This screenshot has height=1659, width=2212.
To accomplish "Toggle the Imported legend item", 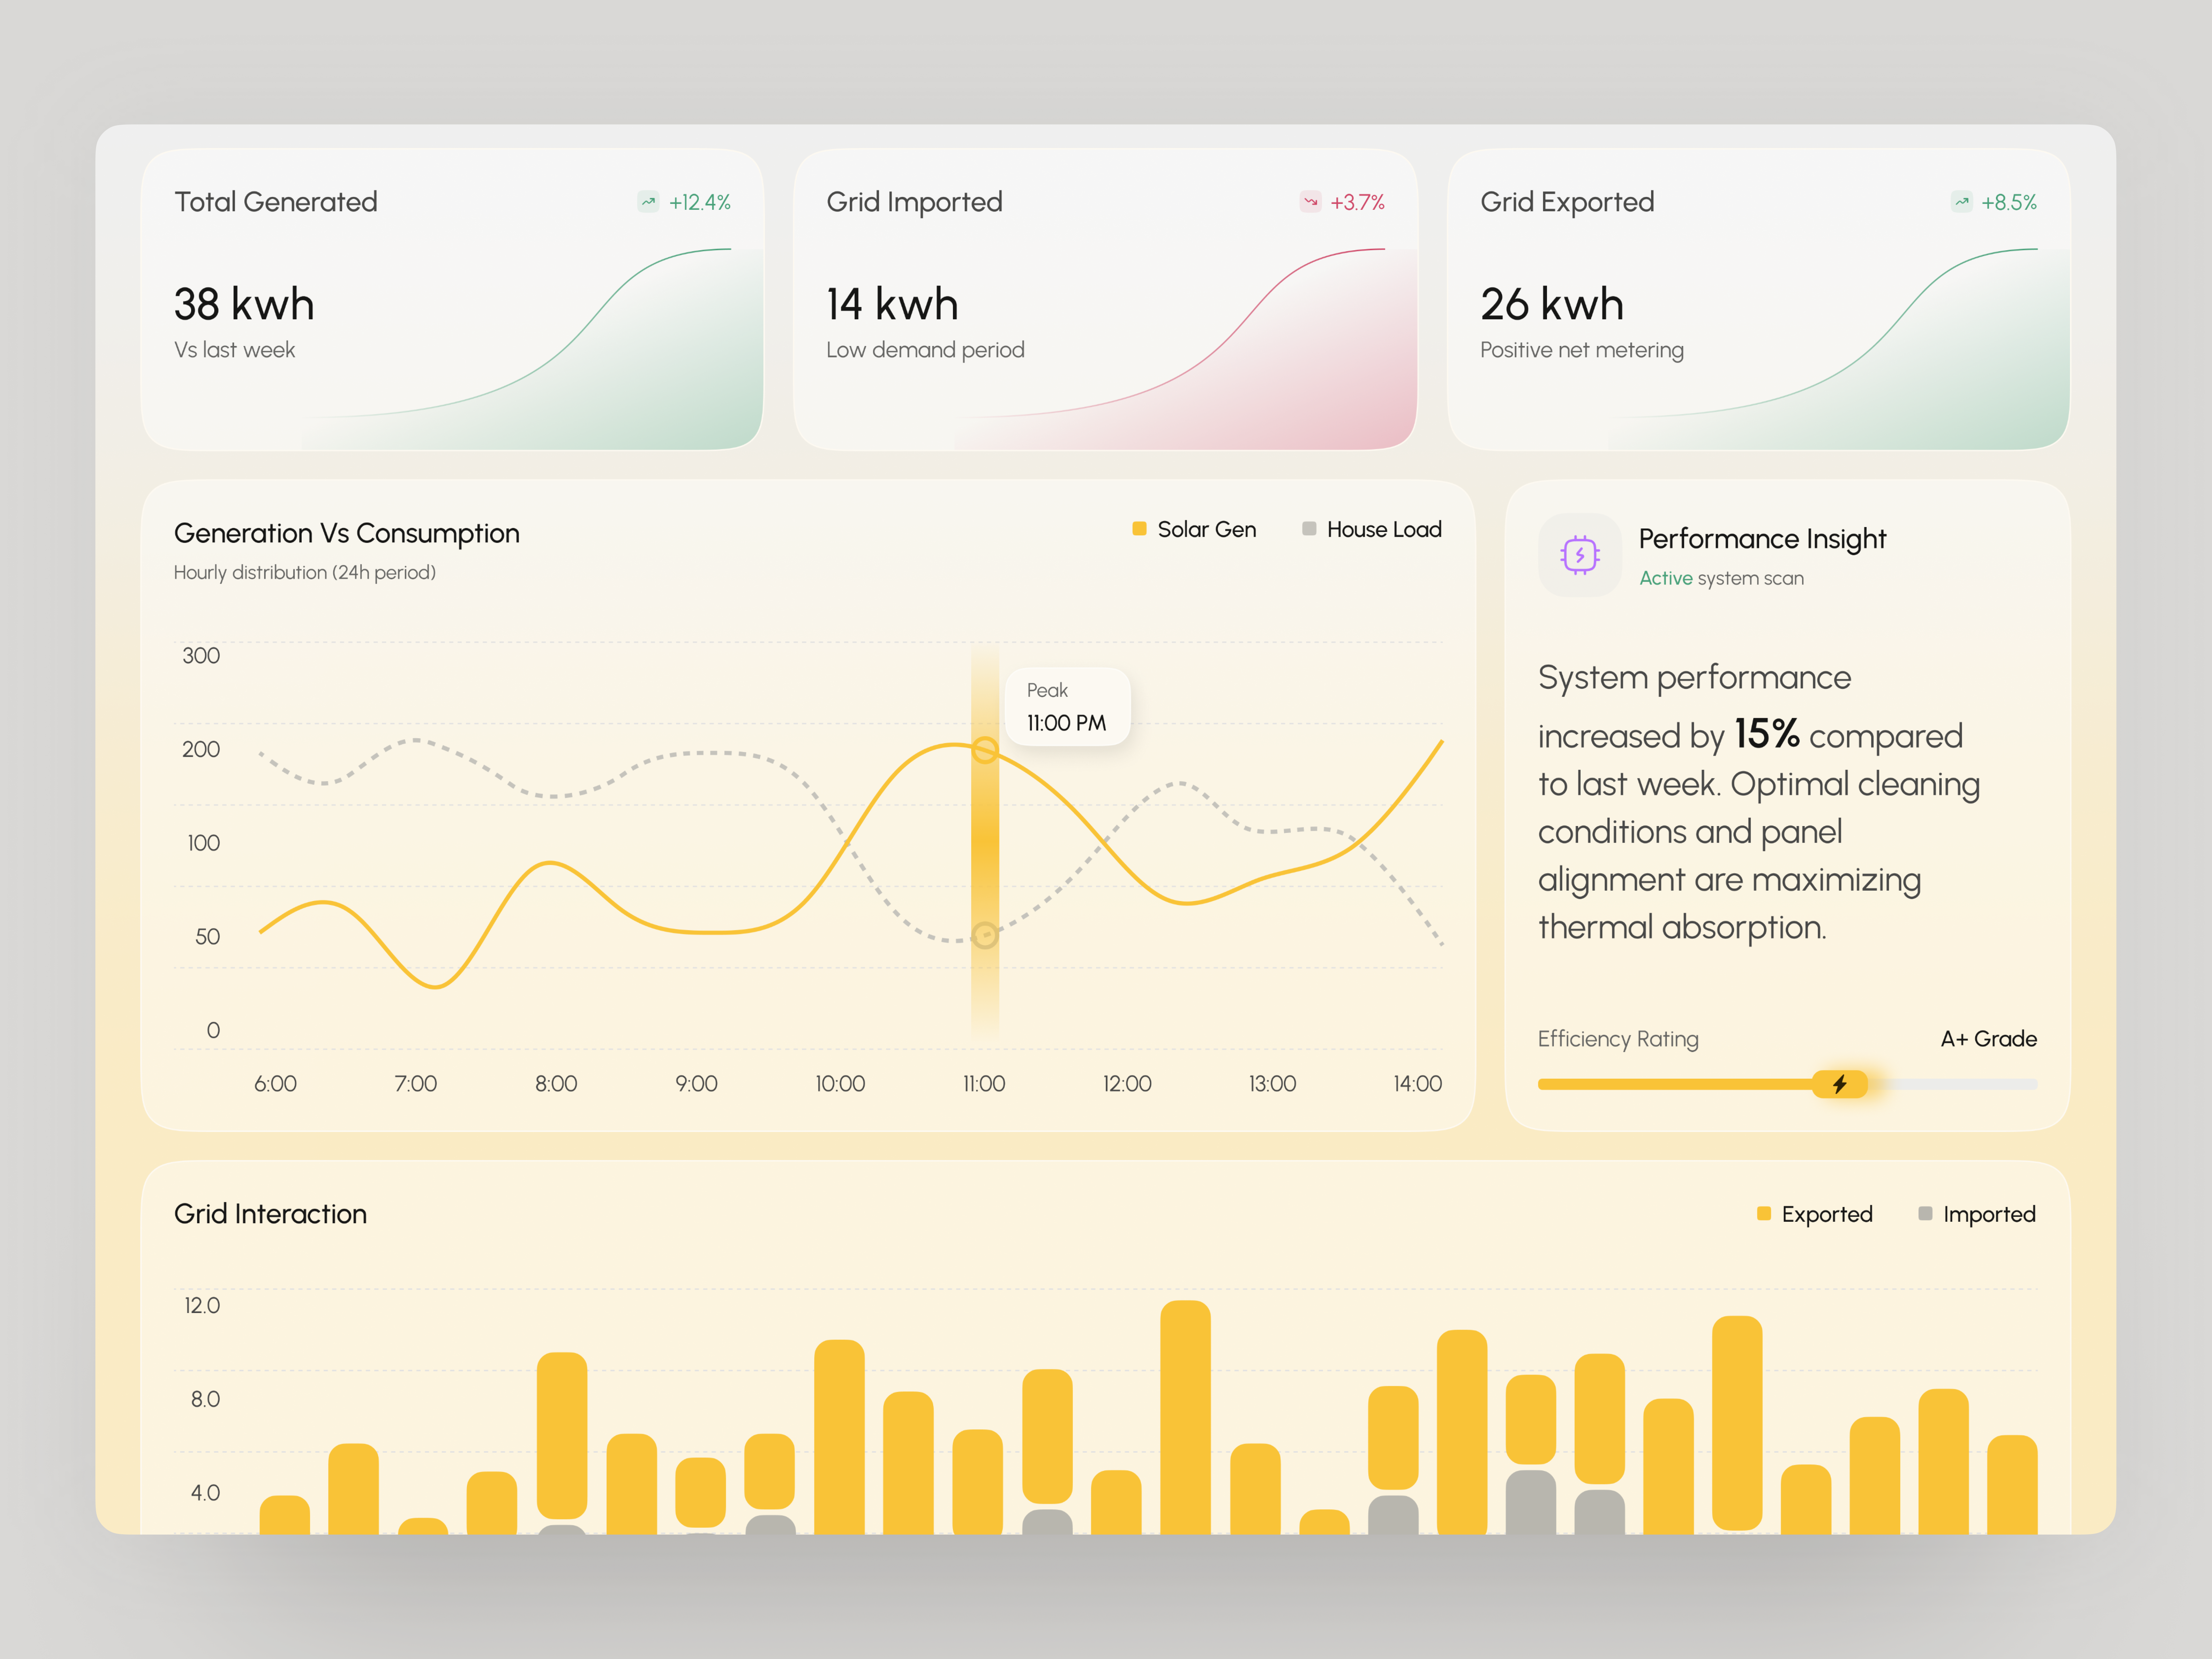I will pyautogui.click(x=1977, y=1214).
